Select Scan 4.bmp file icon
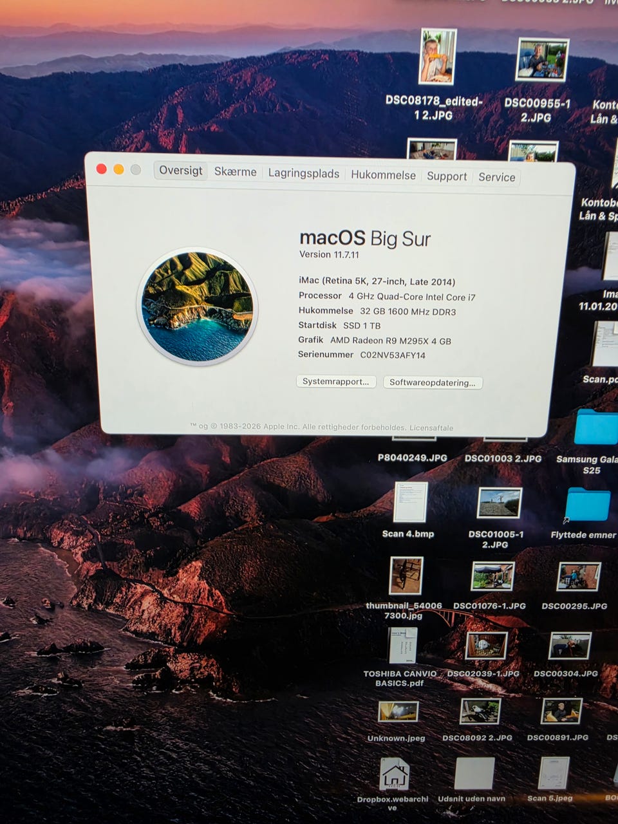This screenshot has width=618, height=824. pyautogui.click(x=410, y=502)
